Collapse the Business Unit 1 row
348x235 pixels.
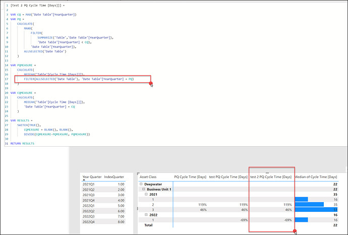point(144,189)
